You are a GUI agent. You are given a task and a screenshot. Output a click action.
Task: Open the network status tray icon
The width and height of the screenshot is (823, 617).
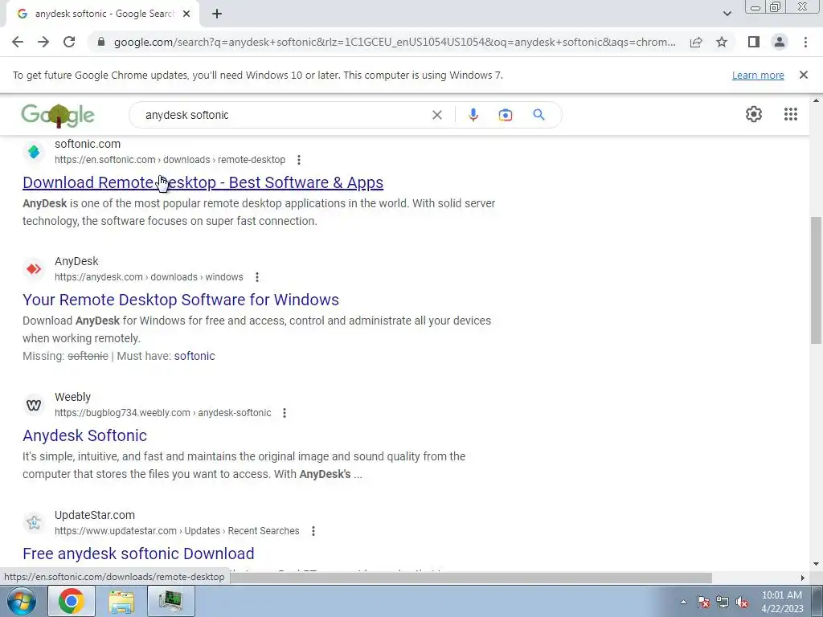point(723,602)
